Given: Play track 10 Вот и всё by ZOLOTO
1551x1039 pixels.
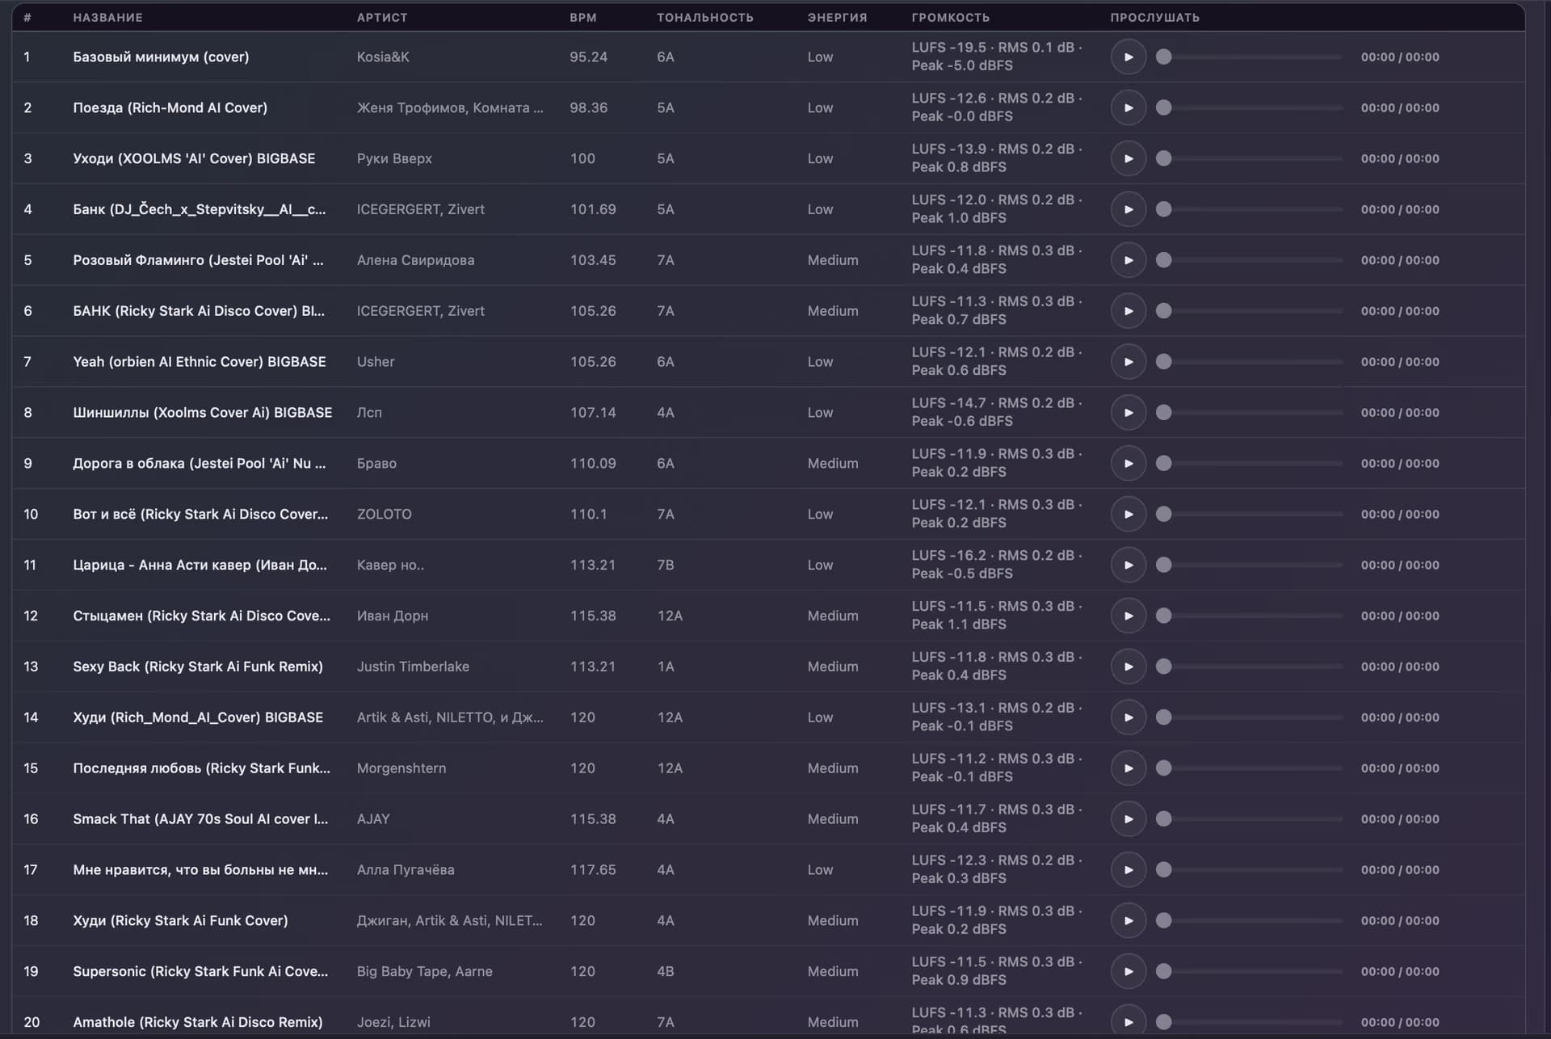Looking at the screenshot, I should [x=1128, y=514].
